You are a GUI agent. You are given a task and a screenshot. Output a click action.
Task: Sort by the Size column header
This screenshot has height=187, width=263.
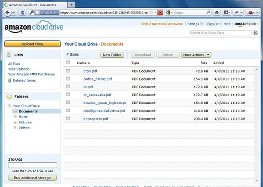pyautogui.click(x=204, y=63)
